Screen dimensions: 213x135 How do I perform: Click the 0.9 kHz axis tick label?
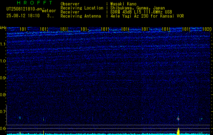(x=3, y=78)
